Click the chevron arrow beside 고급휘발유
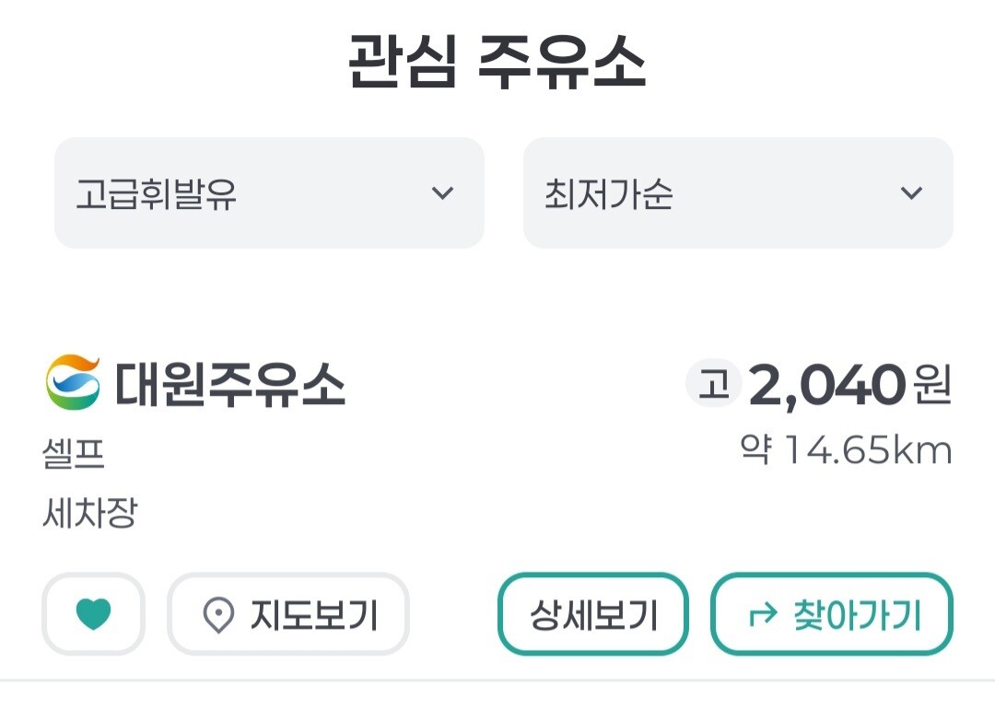 tap(443, 193)
